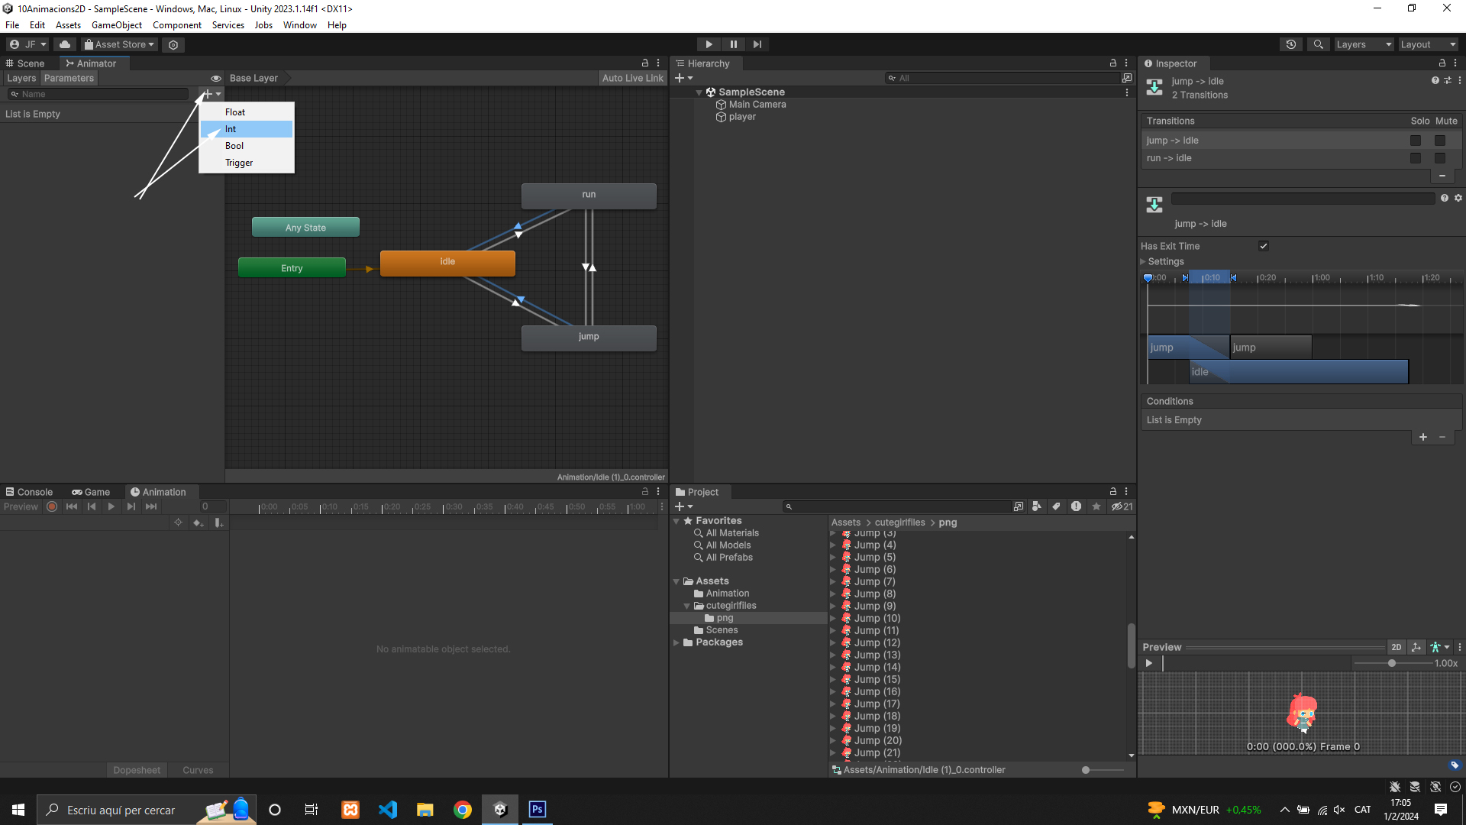Click the animation record button
1466x825 pixels.
click(52, 506)
